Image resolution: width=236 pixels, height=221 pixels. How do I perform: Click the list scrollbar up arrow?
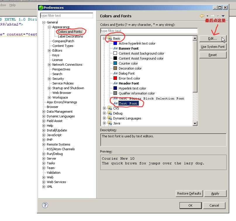click(195, 38)
